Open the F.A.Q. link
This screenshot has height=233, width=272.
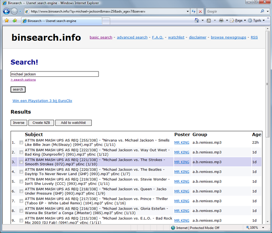pyautogui.click(x=158, y=37)
